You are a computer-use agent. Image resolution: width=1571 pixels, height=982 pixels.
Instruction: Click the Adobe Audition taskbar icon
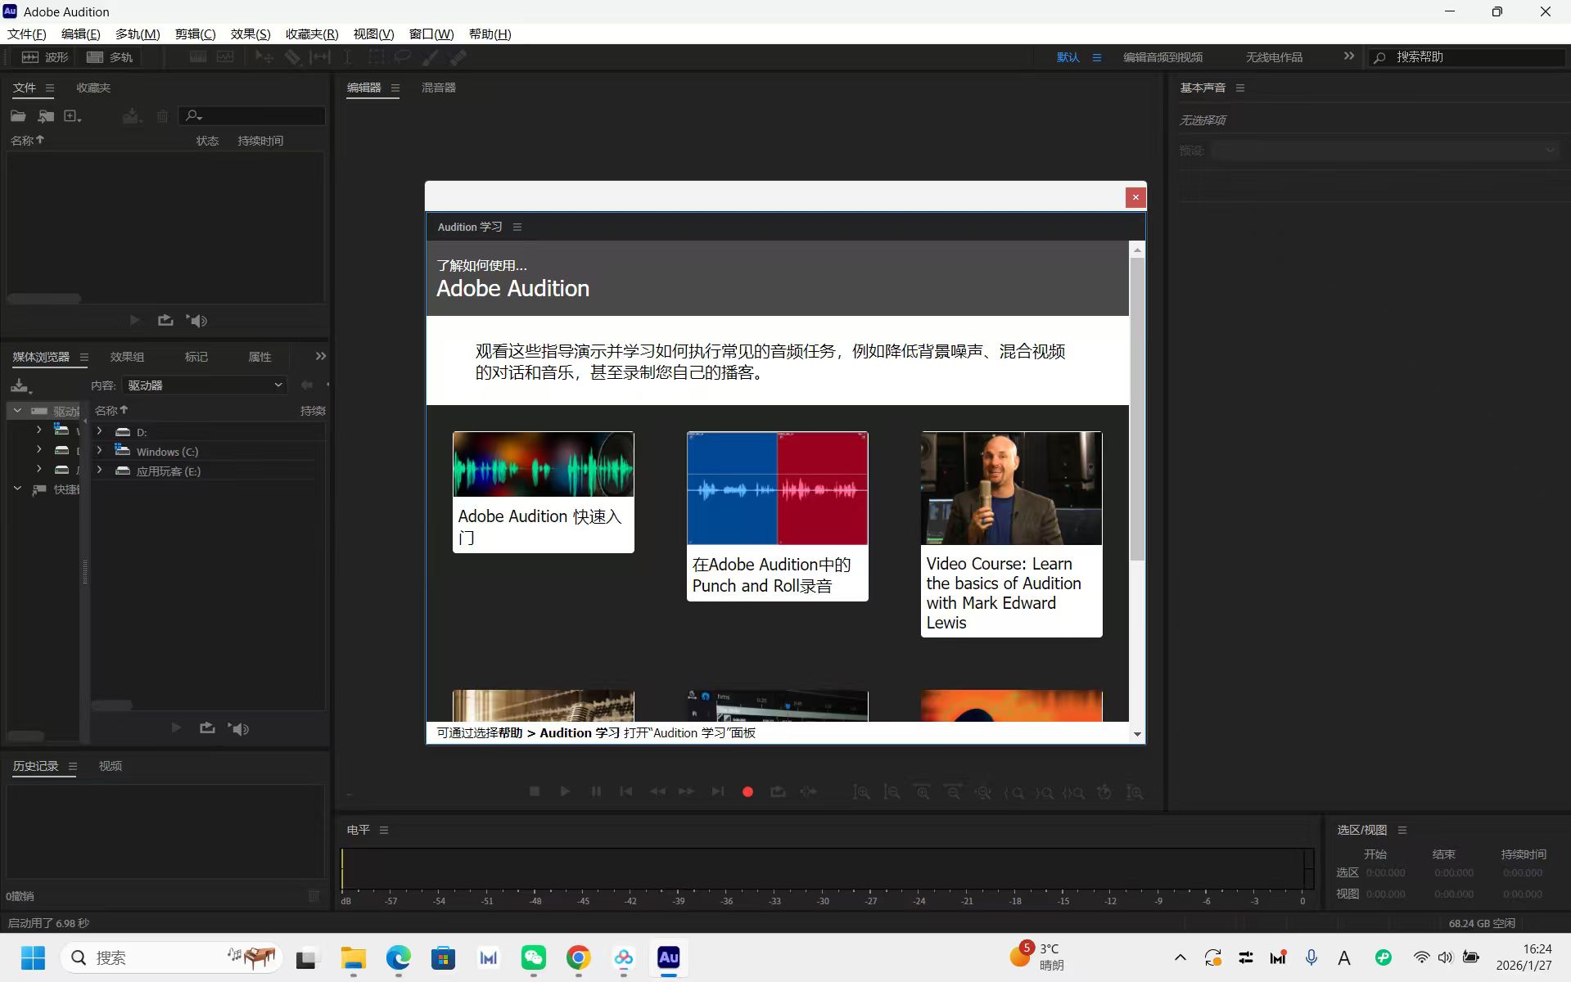(x=668, y=957)
